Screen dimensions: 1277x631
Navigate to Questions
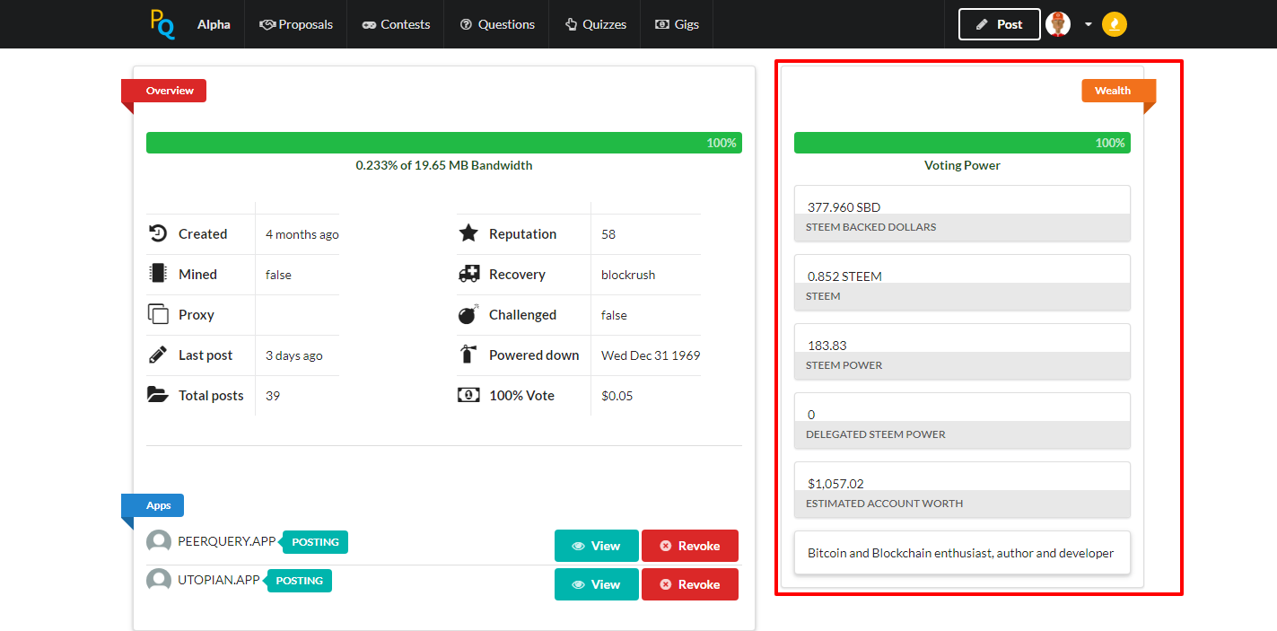[496, 24]
